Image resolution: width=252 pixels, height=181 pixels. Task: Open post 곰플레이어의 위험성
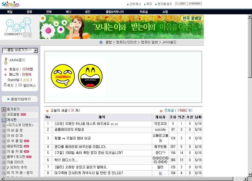click(x=69, y=129)
